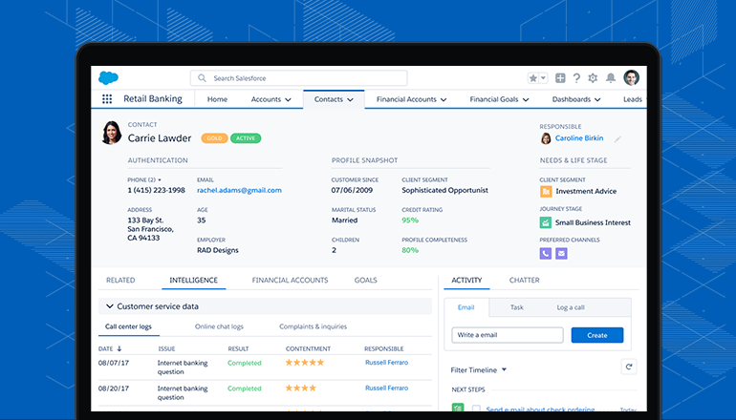Expand the Dashboards chevron
This screenshot has height=420, width=736.
597,100
